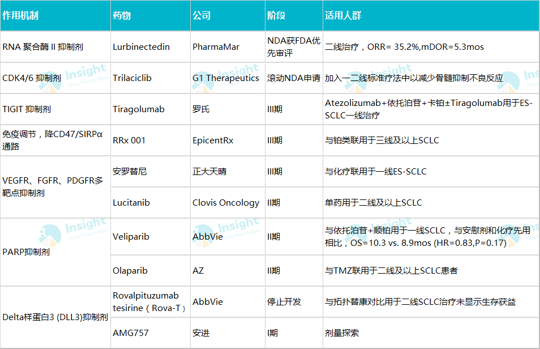This screenshot has height=349, width=540.
Task: Select the Rovalpituzumab tesirine drug cell
Action: pyautogui.click(x=151, y=302)
